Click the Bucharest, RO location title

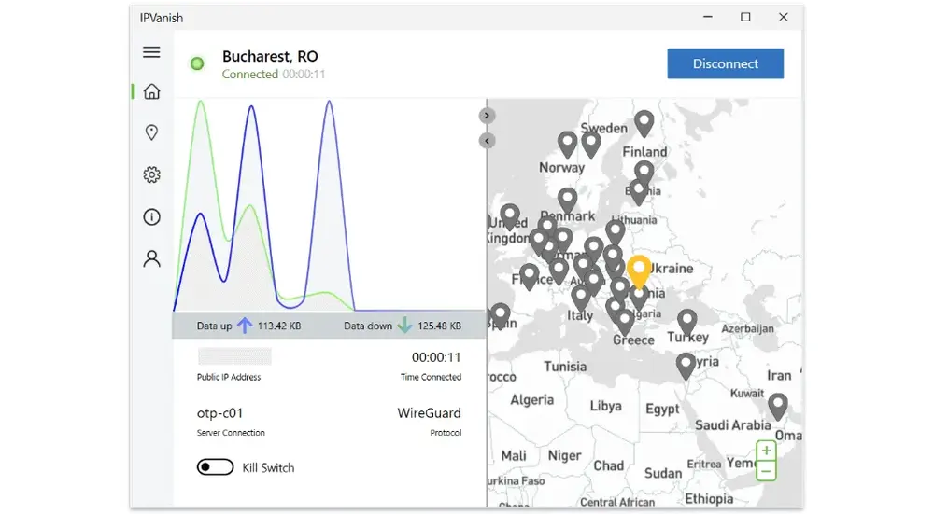pos(271,57)
